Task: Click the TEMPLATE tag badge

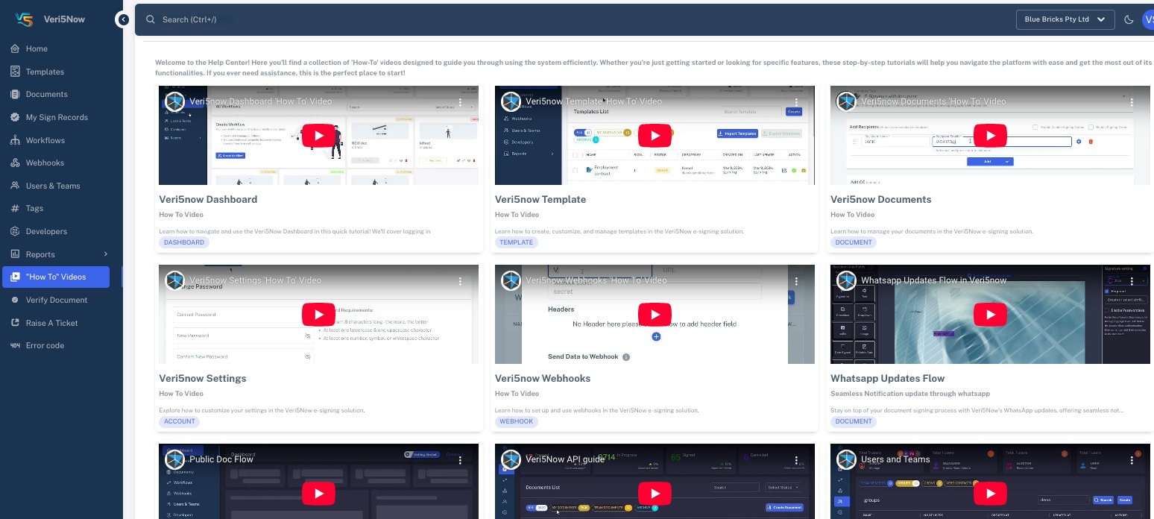Action: [x=517, y=242]
